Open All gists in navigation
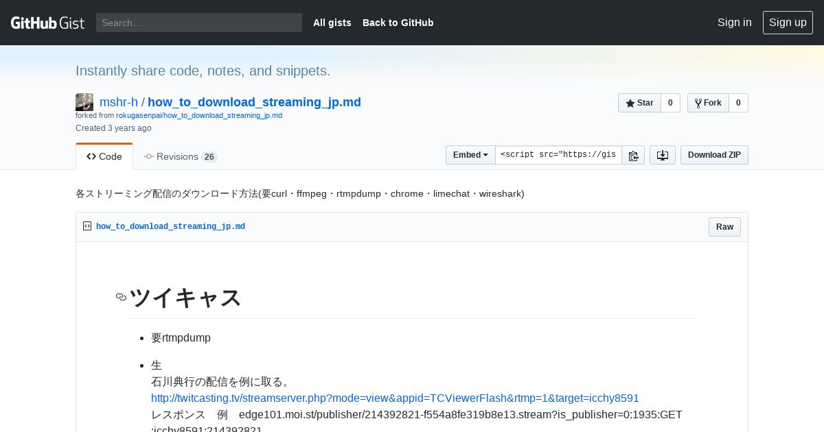 tap(332, 23)
